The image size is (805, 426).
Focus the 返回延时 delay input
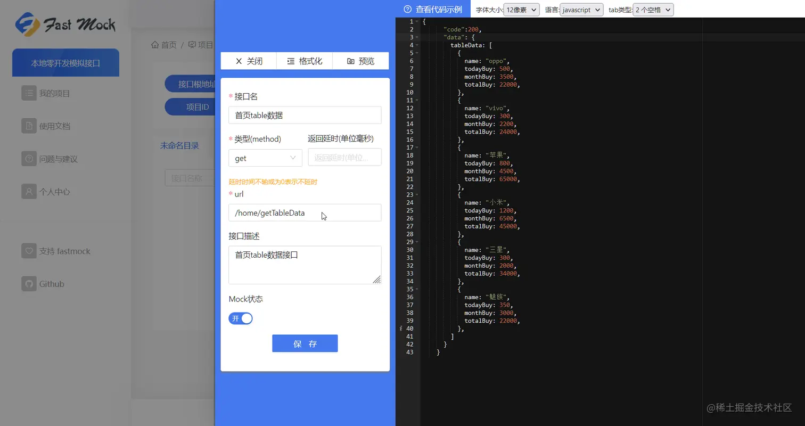(x=345, y=158)
